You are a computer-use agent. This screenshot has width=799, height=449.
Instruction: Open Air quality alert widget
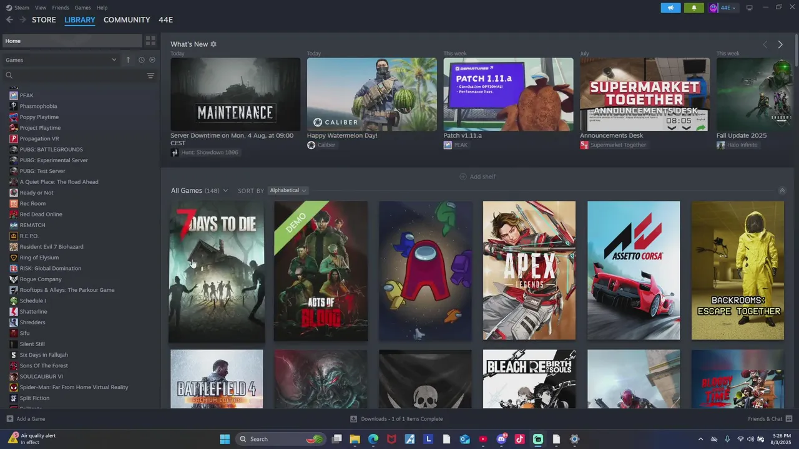tap(32, 439)
